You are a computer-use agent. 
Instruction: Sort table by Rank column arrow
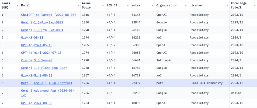[17, 5]
